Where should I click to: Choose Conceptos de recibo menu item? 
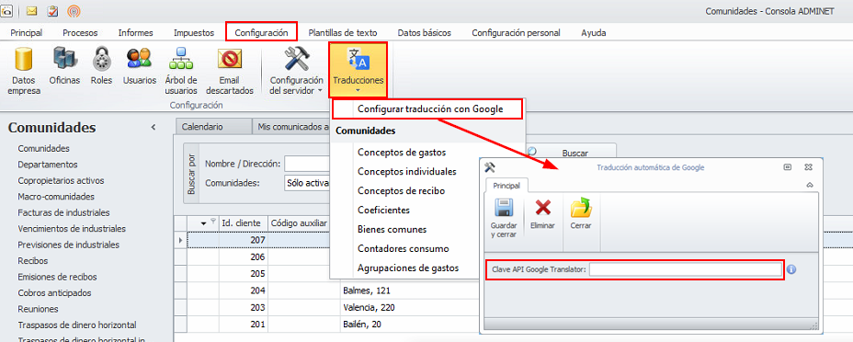click(401, 191)
